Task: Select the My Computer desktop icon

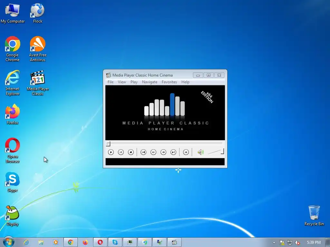Action: point(13,13)
